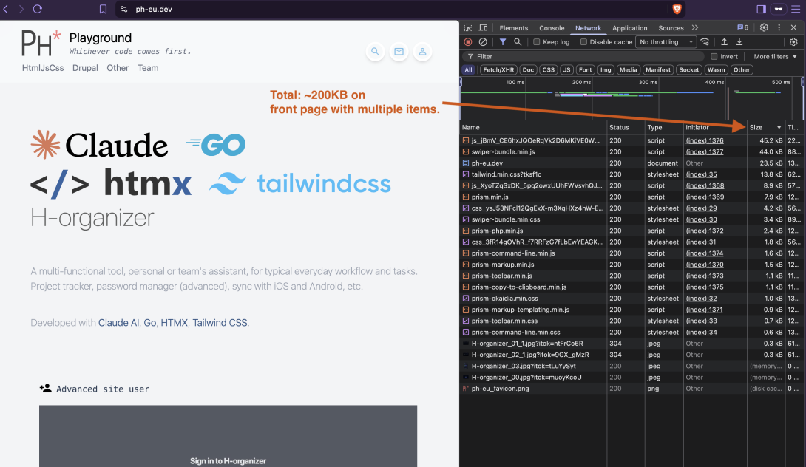The height and width of the screenshot is (467, 806).
Task: Click the import HAR upload icon
Action: [724, 42]
